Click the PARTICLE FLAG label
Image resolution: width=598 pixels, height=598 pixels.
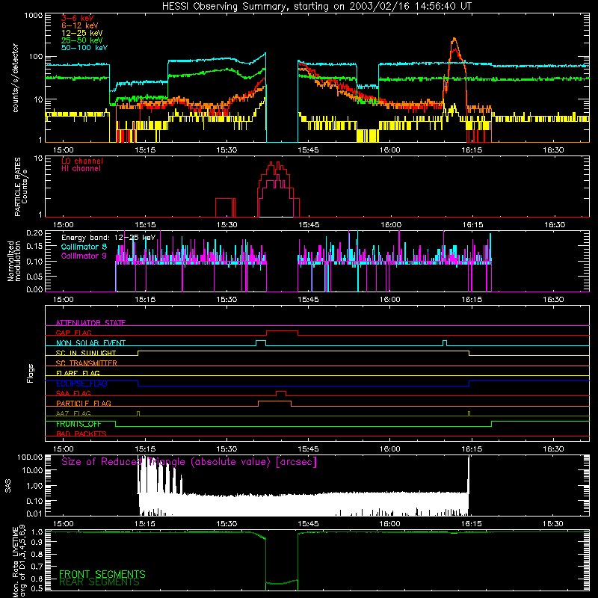[x=84, y=404]
